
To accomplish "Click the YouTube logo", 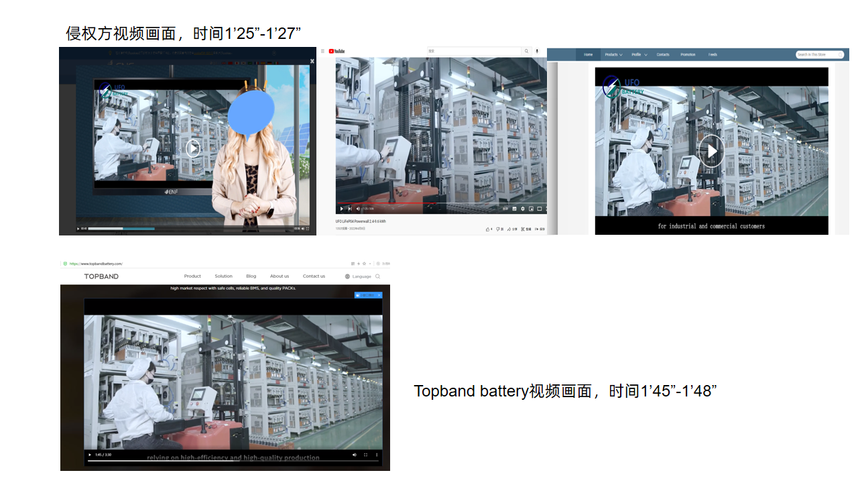I will pos(337,51).
